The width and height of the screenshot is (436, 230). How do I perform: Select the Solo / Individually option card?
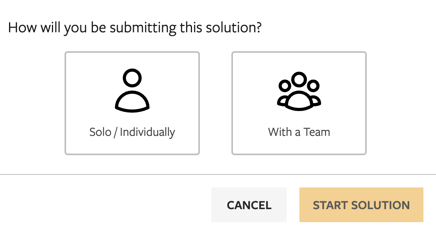click(x=132, y=103)
